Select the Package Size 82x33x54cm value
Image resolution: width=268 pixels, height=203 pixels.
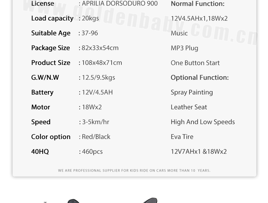click(100, 48)
